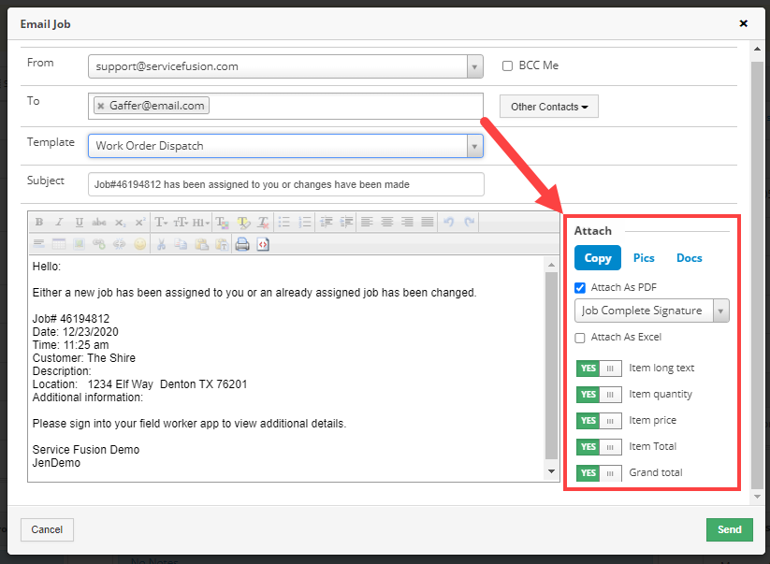Uncheck Attach As PDF
The height and width of the screenshot is (564, 770).
pos(580,288)
